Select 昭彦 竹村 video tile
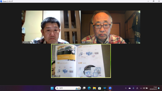 111,27
